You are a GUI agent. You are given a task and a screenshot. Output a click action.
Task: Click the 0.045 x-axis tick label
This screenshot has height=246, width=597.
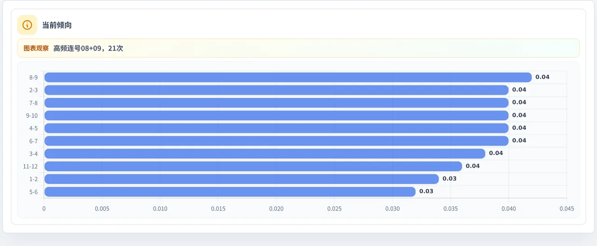click(567, 209)
